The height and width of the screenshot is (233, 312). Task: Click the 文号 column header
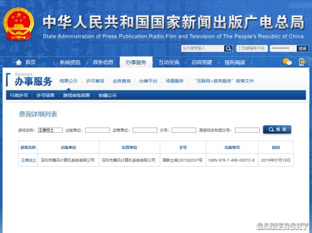pos(183,147)
